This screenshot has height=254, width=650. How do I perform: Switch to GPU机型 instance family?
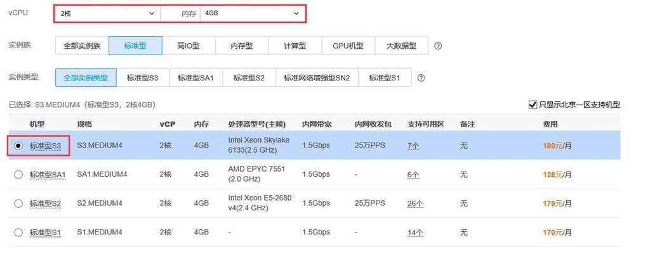click(348, 46)
